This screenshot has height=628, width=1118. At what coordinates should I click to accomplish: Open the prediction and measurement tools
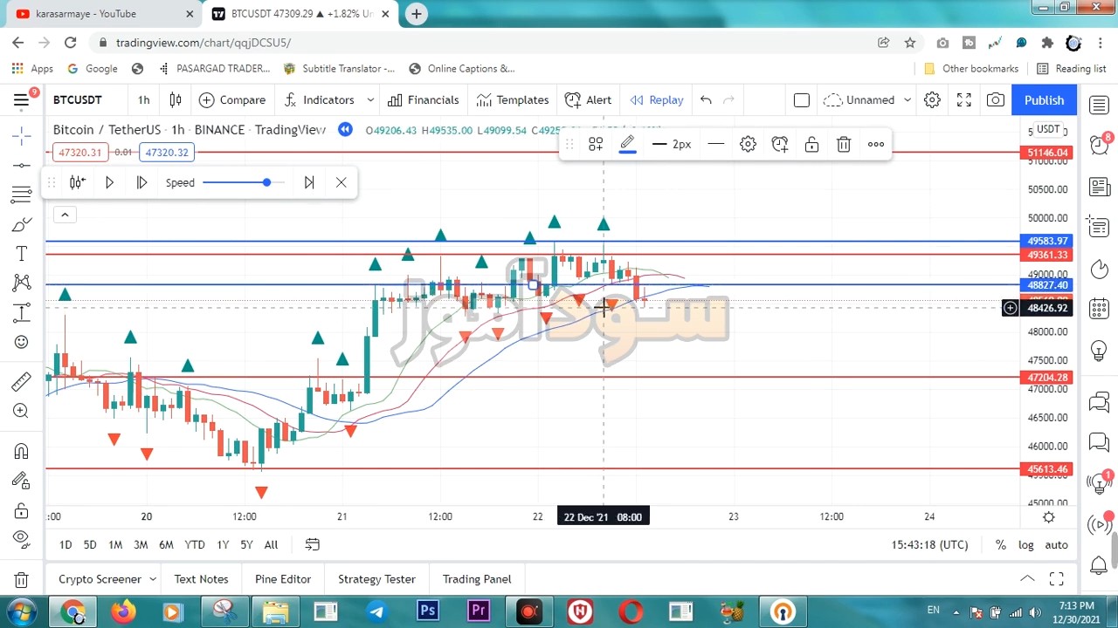22,312
